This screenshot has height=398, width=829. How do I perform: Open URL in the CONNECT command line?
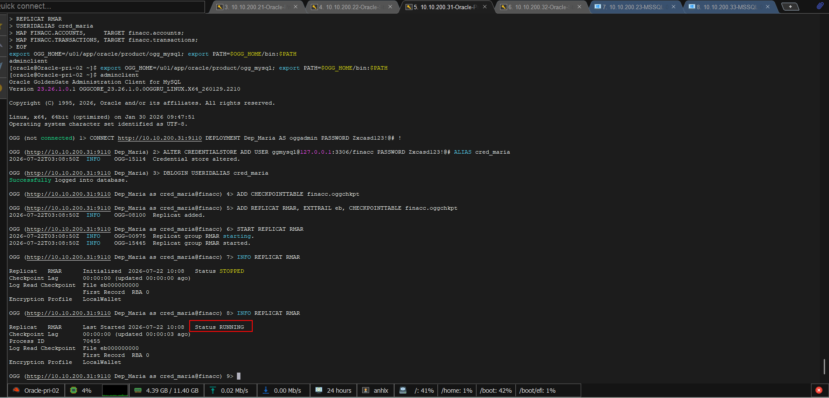pos(160,138)
